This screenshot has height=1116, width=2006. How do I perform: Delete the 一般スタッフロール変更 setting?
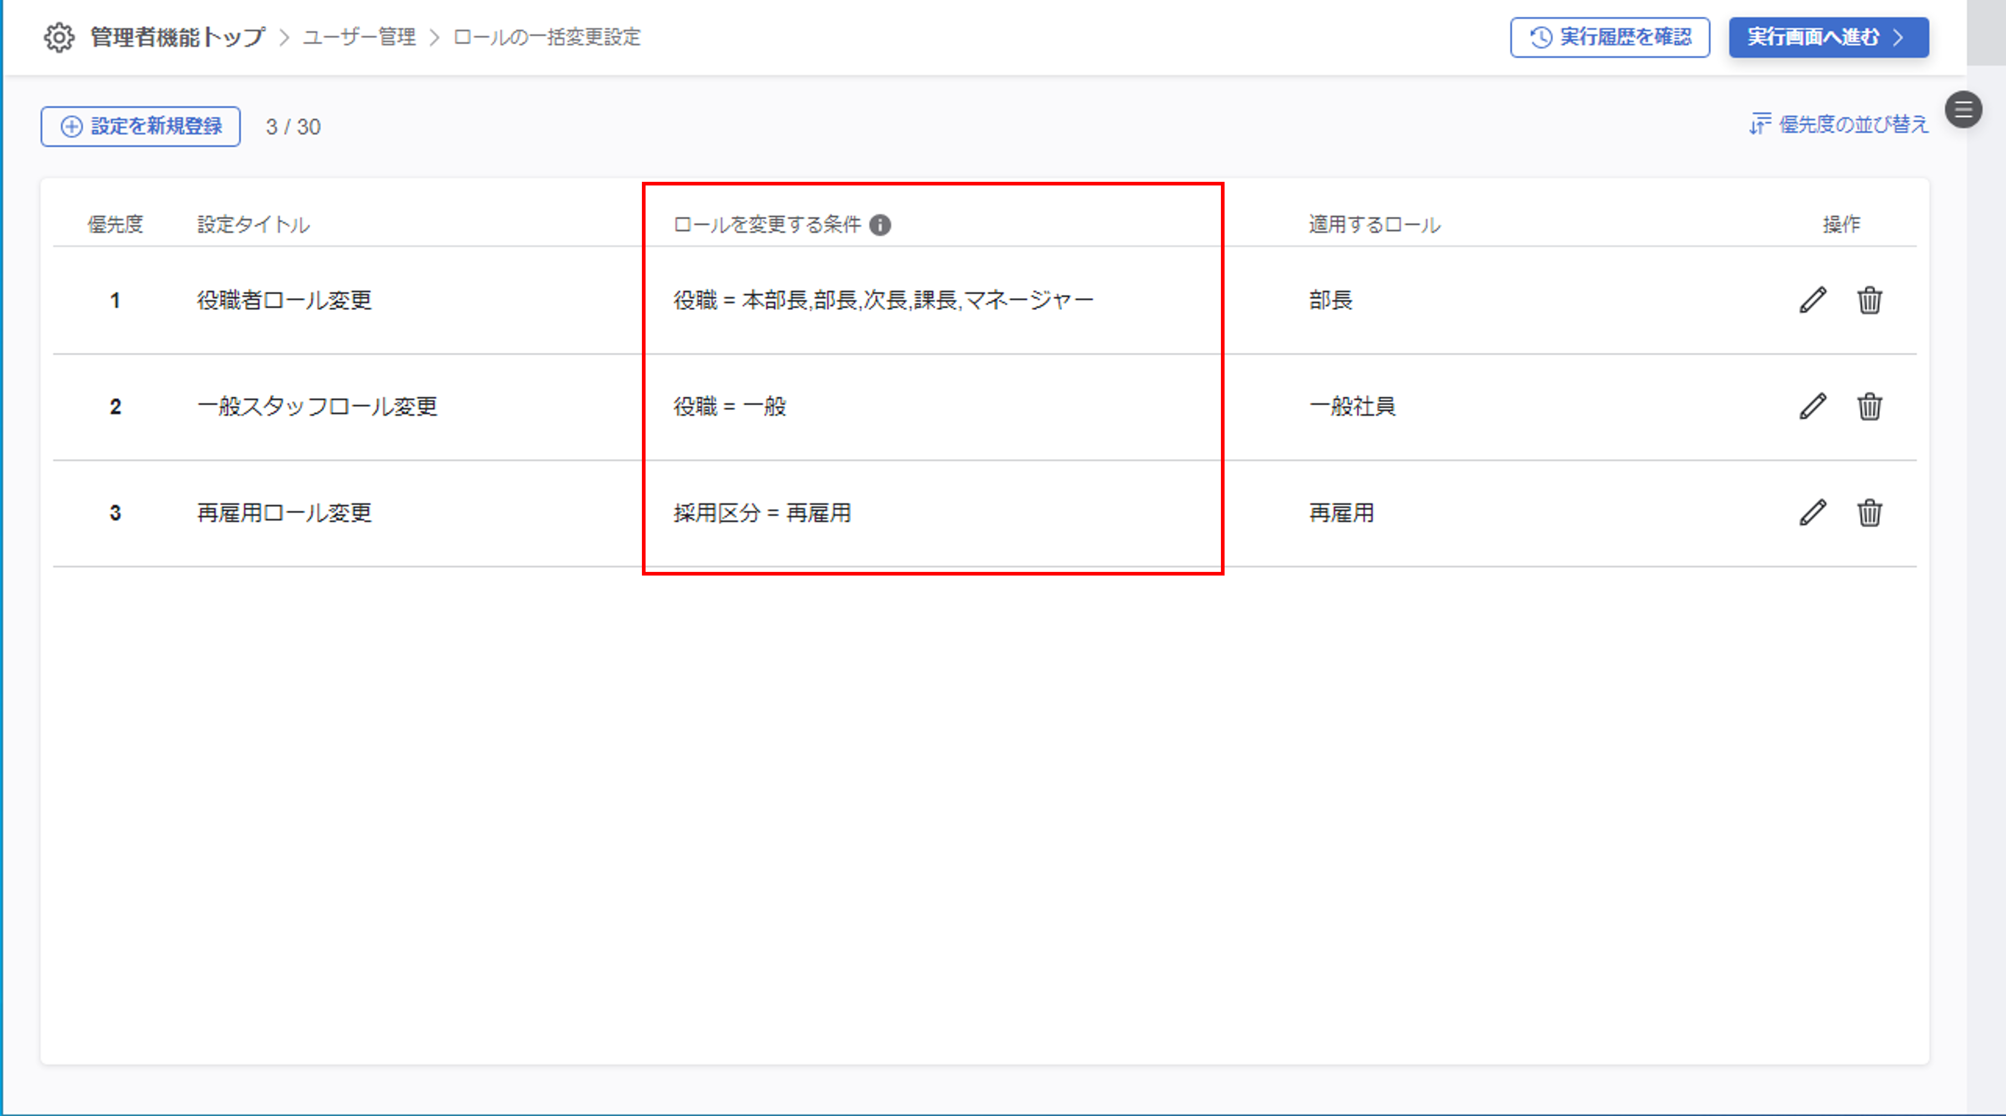click(1869, 406)
